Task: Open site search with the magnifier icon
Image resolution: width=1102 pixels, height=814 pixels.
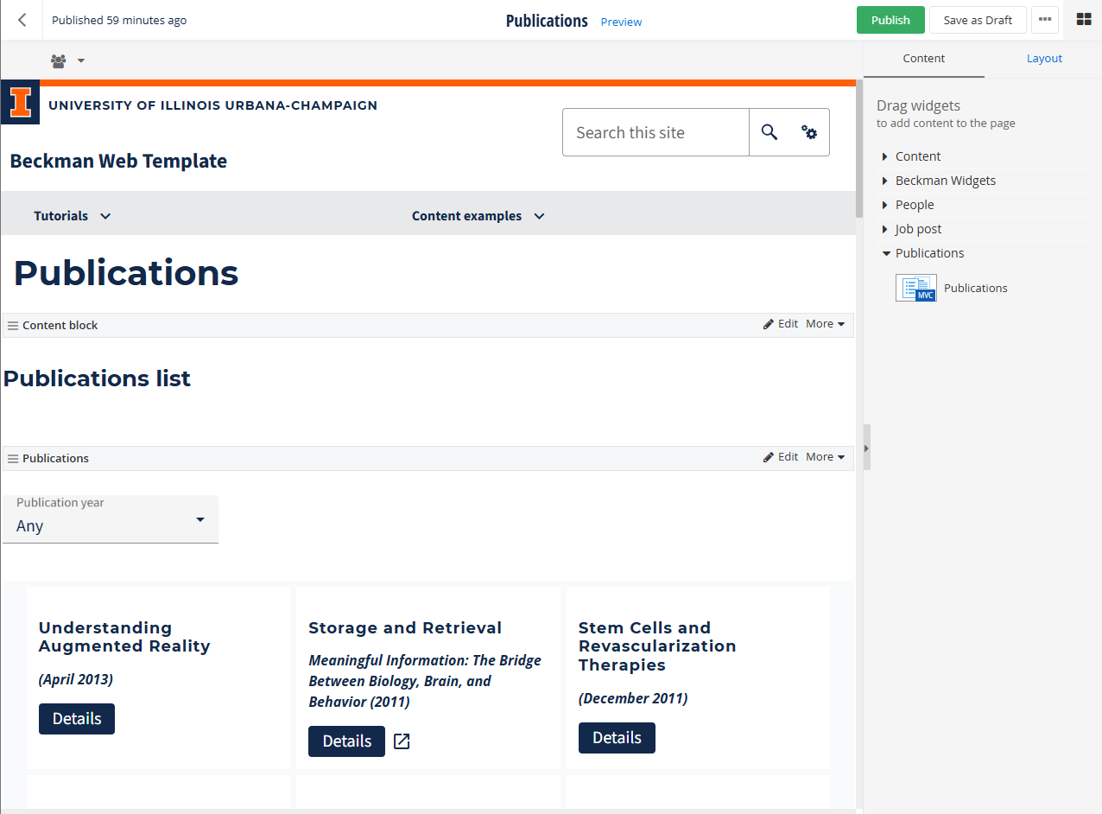Action: click(x=769, y=132)
